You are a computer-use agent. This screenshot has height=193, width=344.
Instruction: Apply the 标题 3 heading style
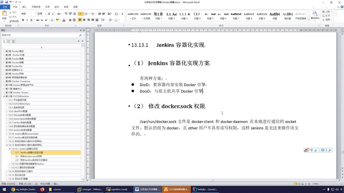pyautogui.click(x=184, y=16)
